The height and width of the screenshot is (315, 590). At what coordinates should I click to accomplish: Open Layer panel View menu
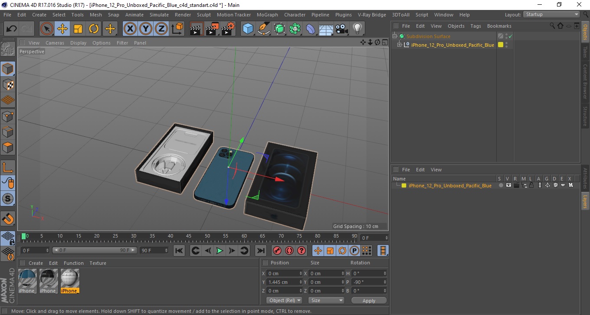pos(436,170)
